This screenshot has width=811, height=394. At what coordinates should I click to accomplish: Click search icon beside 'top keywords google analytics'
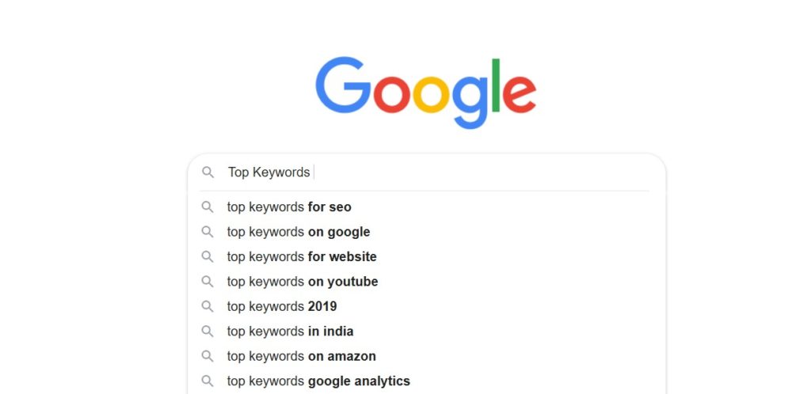click(208, 381)
